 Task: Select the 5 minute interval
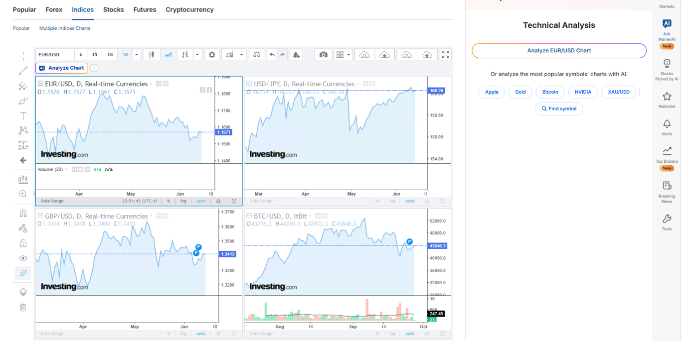coord(81,55)
